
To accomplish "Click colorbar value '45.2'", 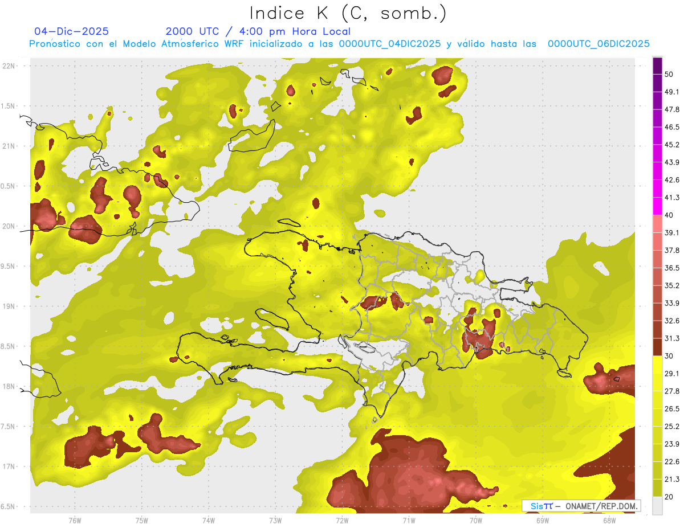I will click(x=672, y=145).
